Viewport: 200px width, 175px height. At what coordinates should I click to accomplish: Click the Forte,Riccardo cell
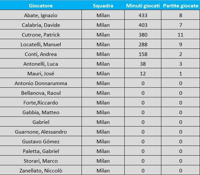(x=41, y=102)
